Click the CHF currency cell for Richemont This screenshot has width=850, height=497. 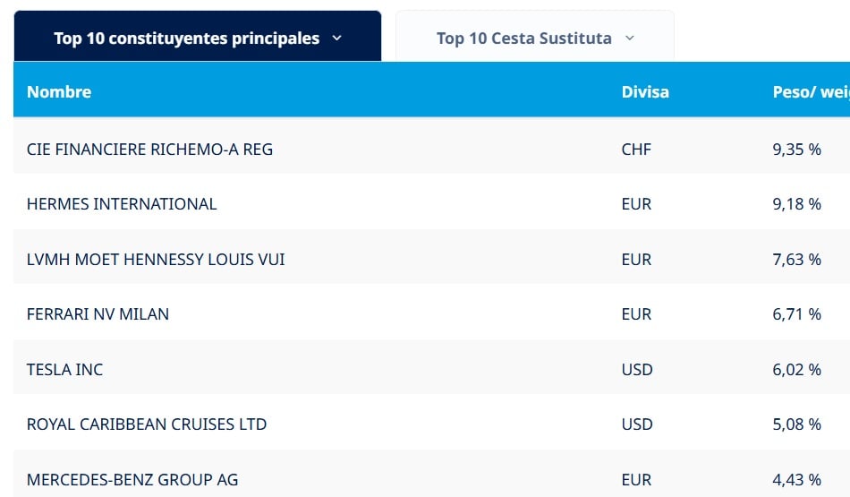click(x=636, y=149)
